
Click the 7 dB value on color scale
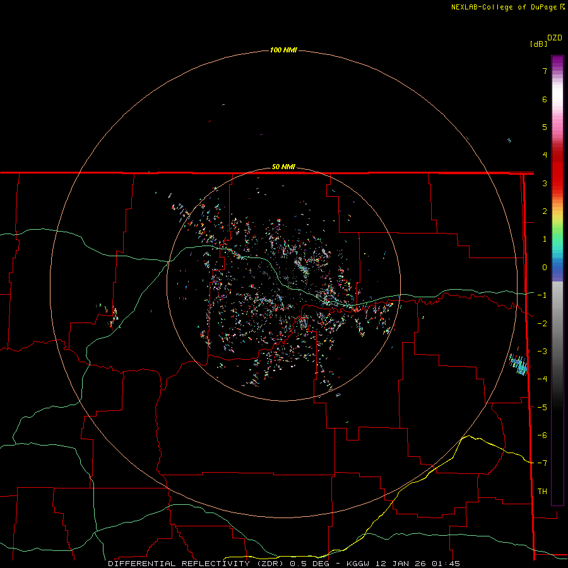pos(545,71)
